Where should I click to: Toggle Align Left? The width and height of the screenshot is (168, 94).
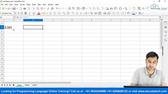(x=51, y=13)
